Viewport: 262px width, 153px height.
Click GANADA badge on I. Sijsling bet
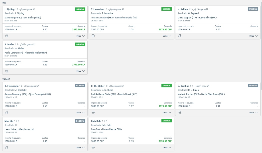point(80,9)
